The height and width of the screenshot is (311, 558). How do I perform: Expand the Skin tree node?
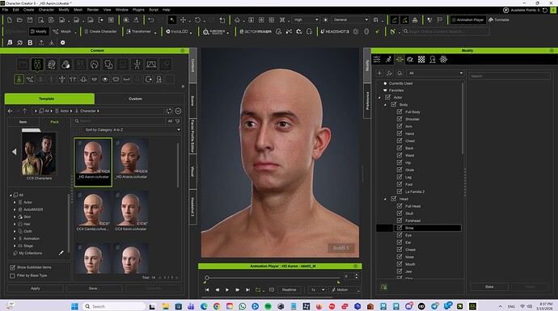(x=15, y=216)
